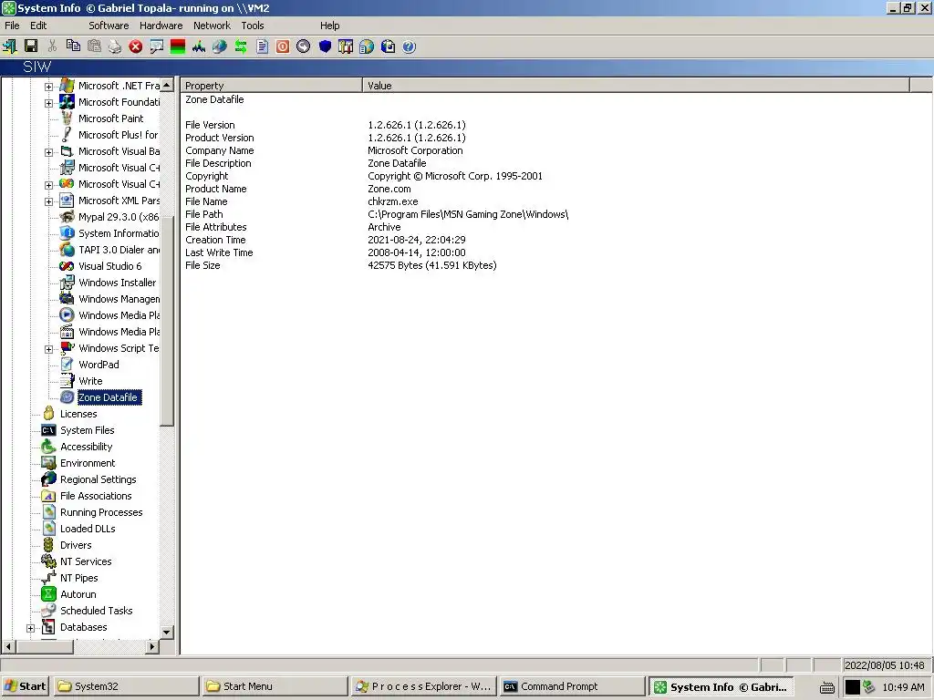Select the Zone Datafile tree item
Viewport: 934px width, 700px height.
point(108,397)
